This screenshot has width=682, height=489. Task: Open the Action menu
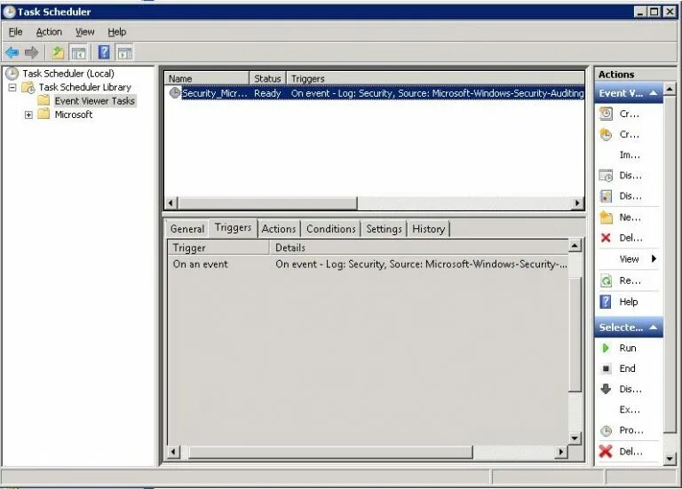[x=49, y=32]
